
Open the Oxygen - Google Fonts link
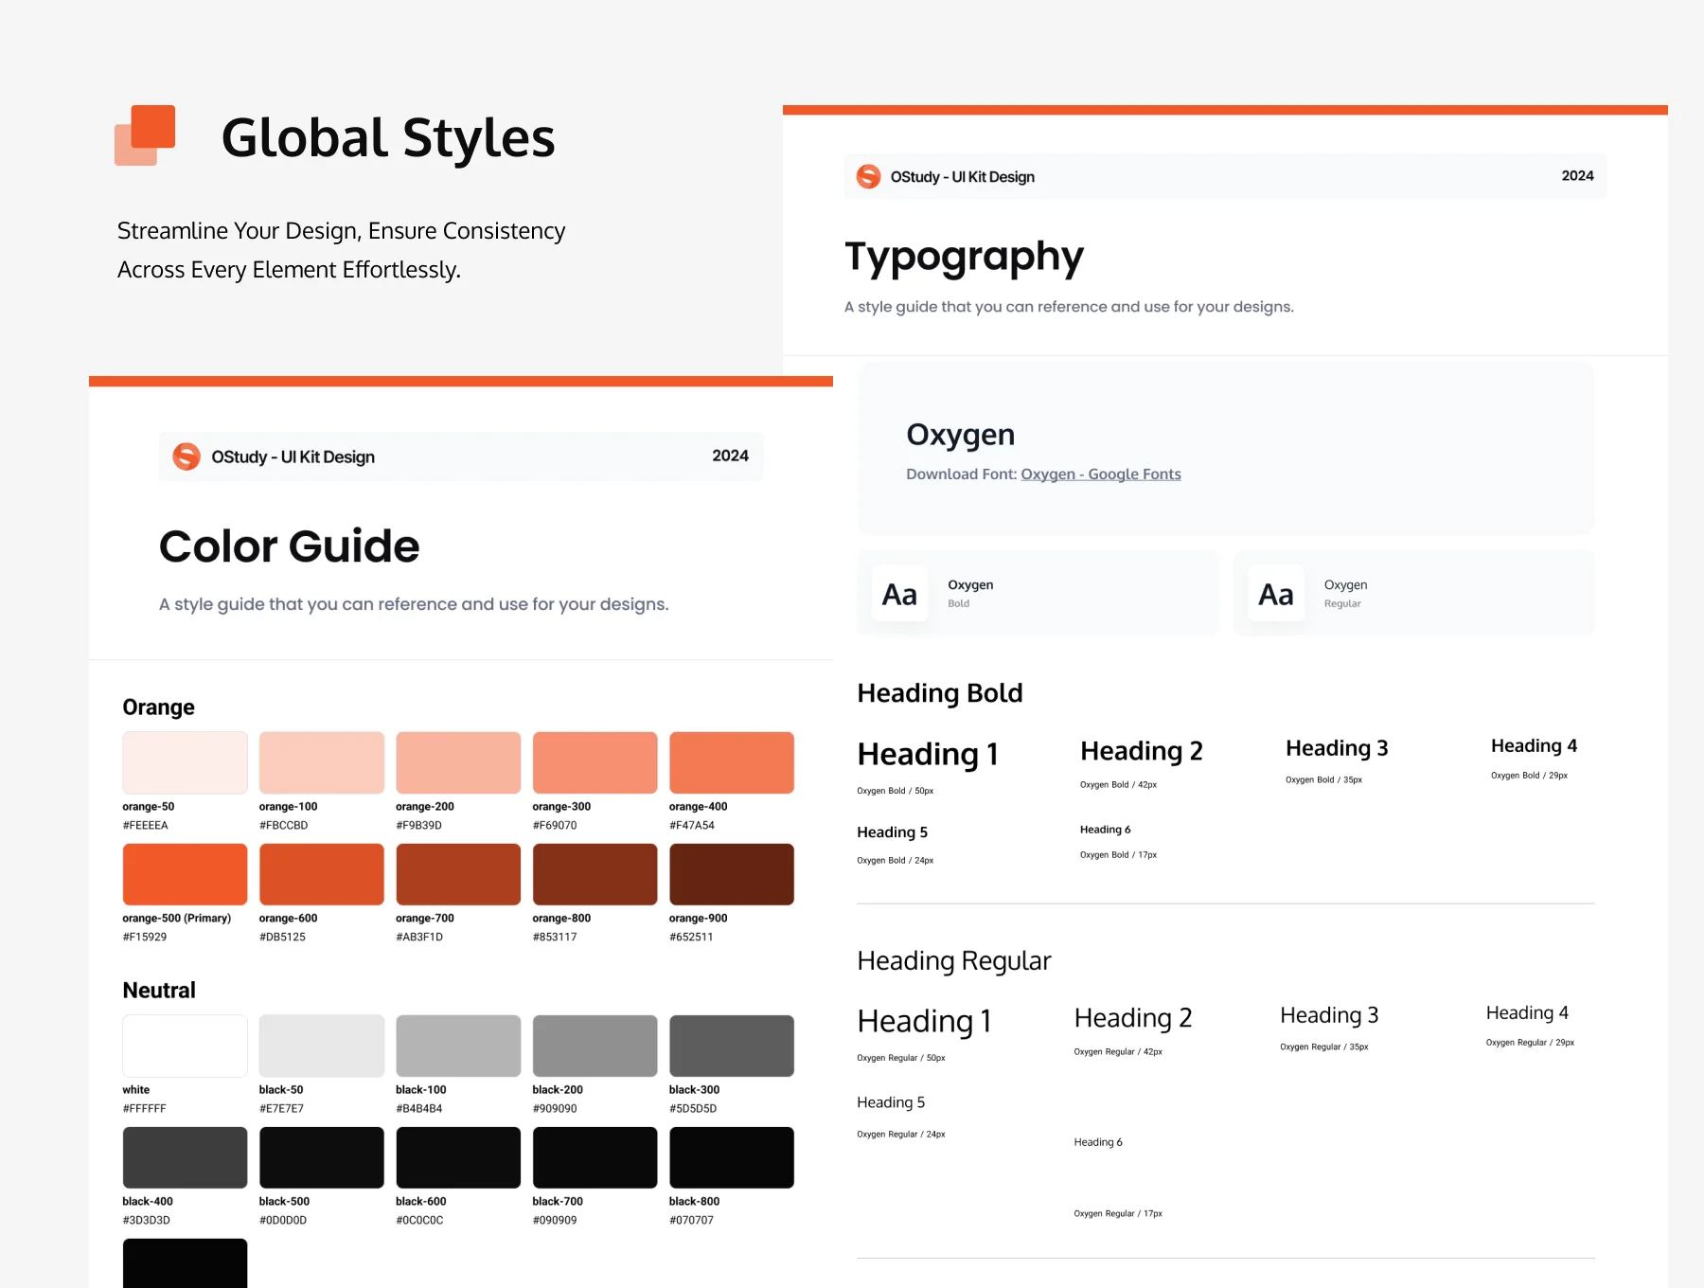tap(1101, 474)
